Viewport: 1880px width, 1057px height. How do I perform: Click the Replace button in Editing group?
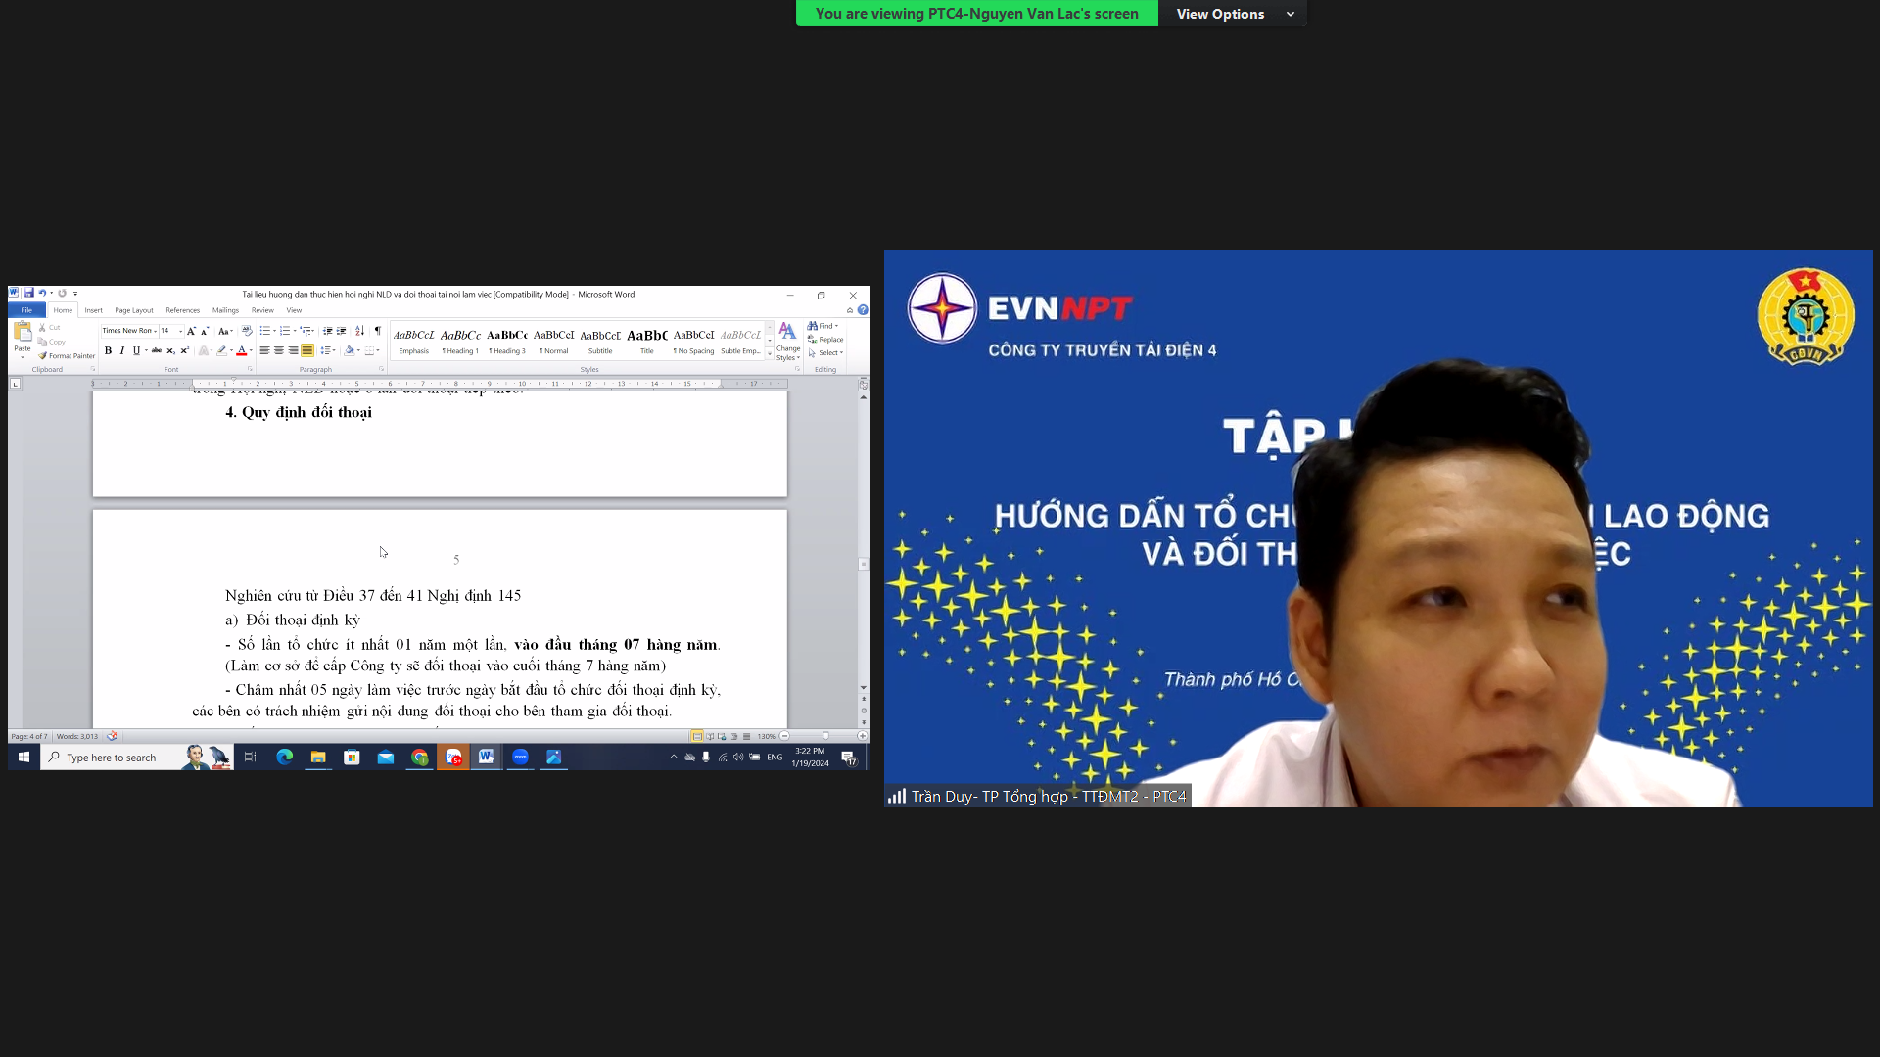pyautogui.click(x=826, y=340)
